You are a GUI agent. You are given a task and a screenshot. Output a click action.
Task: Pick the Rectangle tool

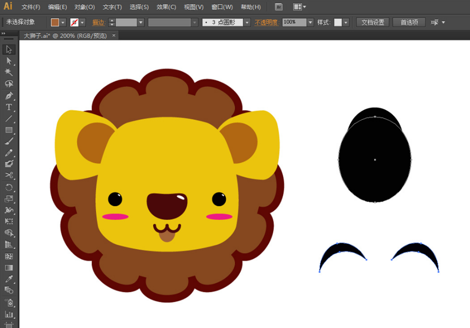click(x=9, y=130)
